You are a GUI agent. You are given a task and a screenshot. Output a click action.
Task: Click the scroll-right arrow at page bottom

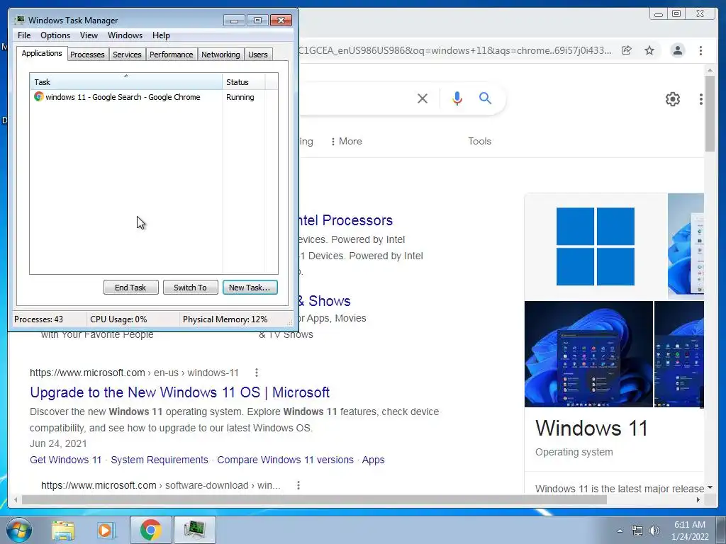(x=698, y=499)
